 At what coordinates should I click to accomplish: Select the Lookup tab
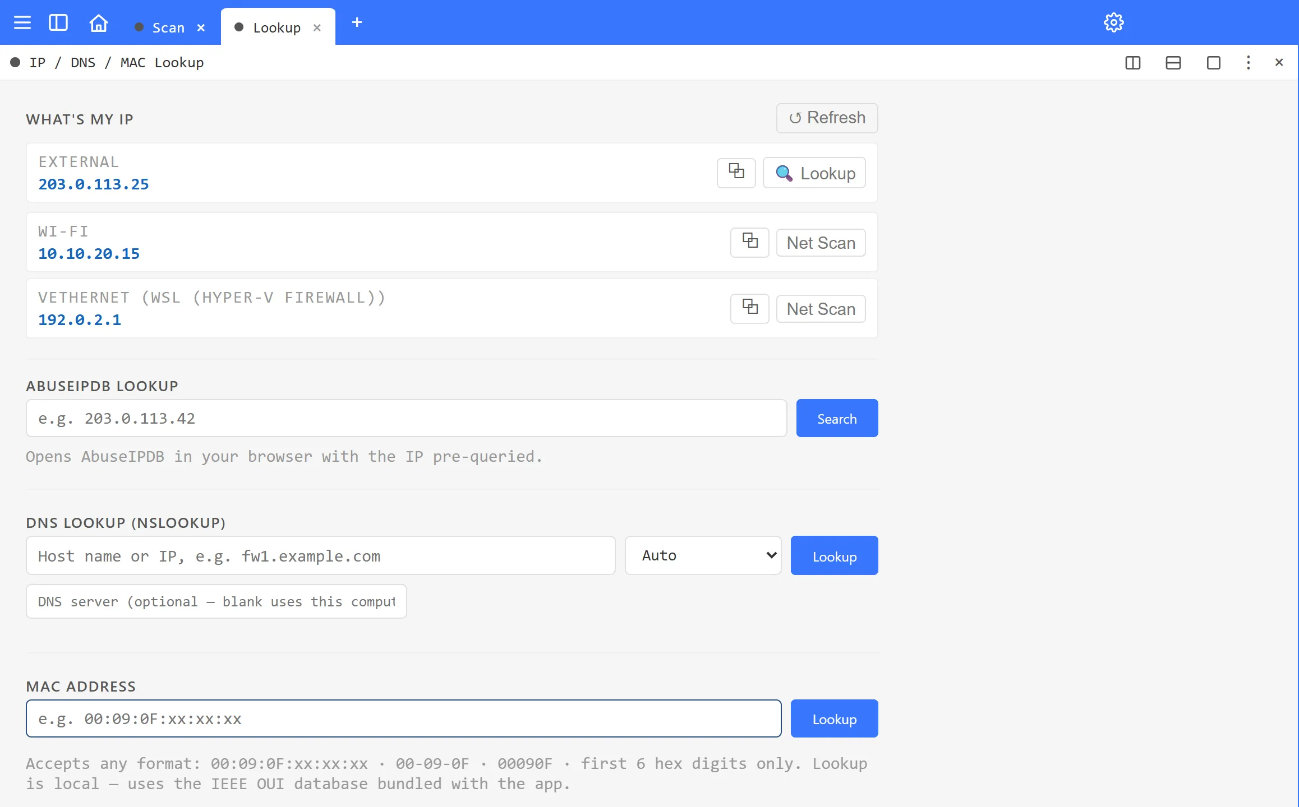(x=277, y=27)
